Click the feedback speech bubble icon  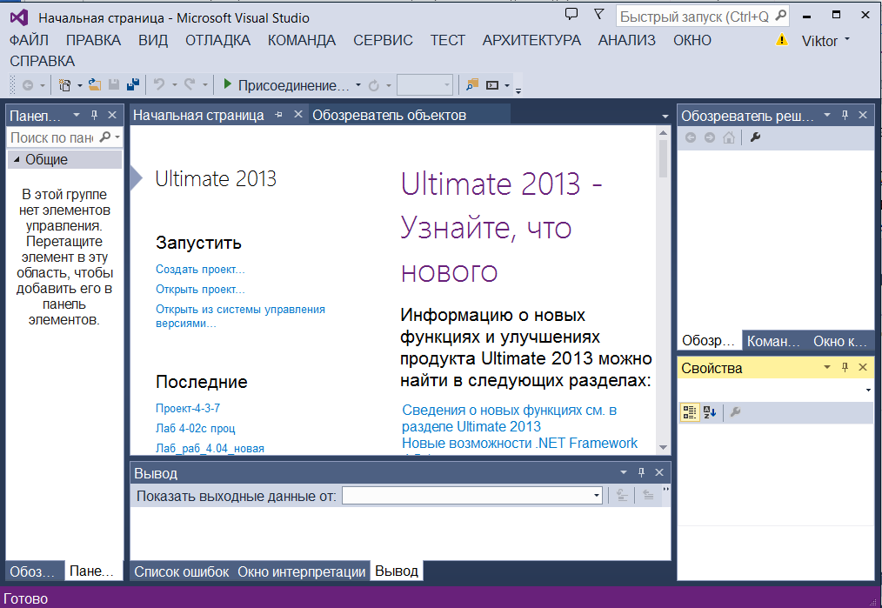(571, 14)
